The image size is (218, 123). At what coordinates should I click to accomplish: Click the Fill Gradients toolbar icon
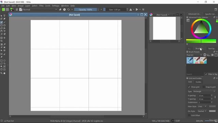[3, 10]
